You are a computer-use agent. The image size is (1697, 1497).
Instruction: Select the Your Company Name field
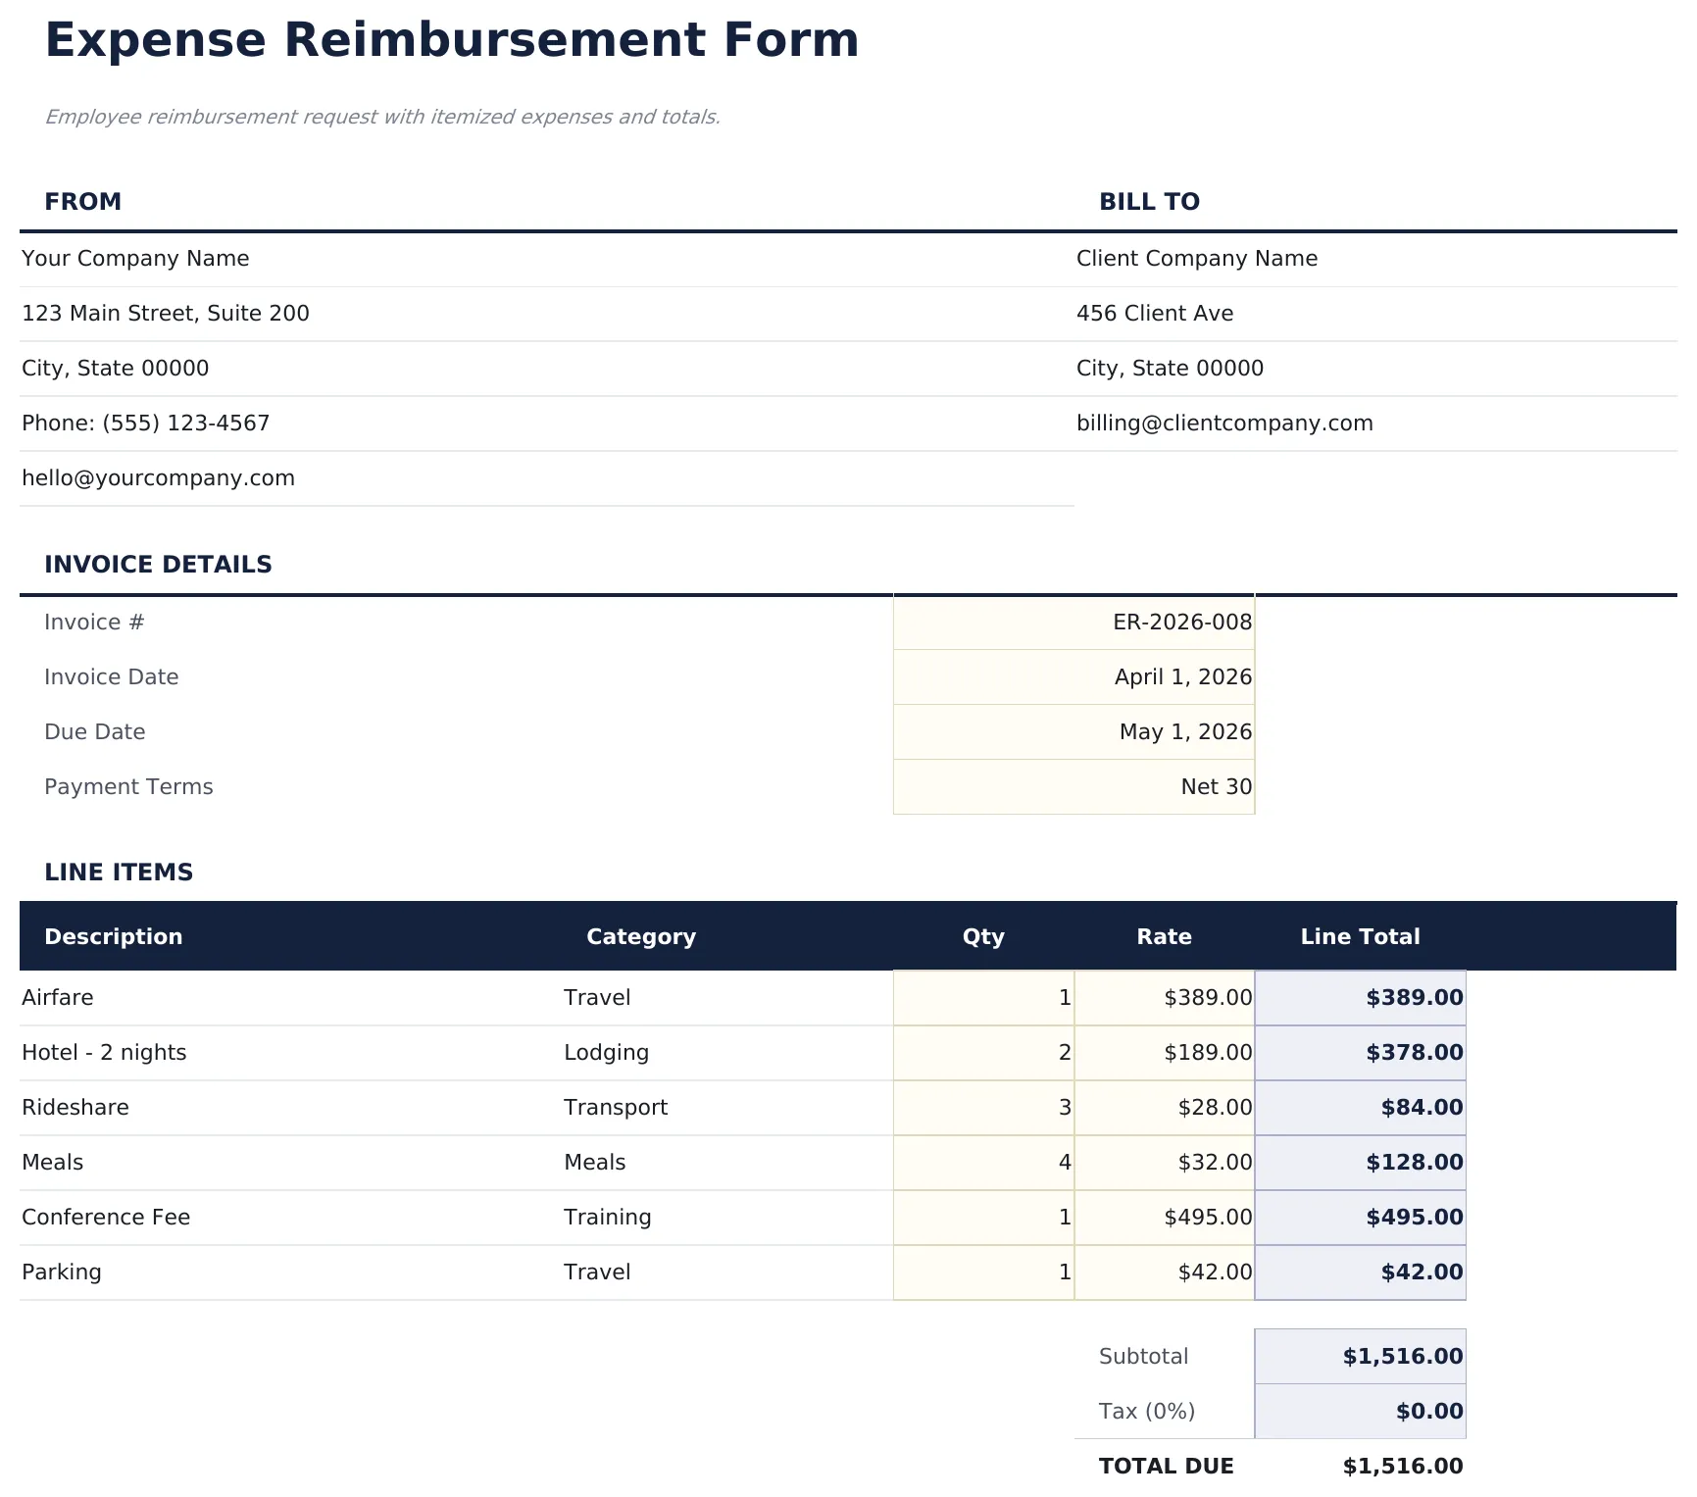click(x=134, y=258)
